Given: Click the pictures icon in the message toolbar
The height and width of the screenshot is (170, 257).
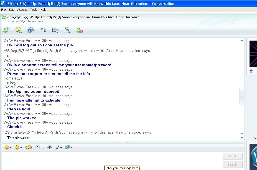Looking at the screenshot, I should click(68, 147).
